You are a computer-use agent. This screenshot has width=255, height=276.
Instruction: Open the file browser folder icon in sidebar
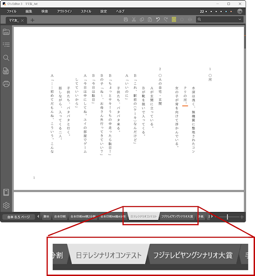click(x=6, y=32)
